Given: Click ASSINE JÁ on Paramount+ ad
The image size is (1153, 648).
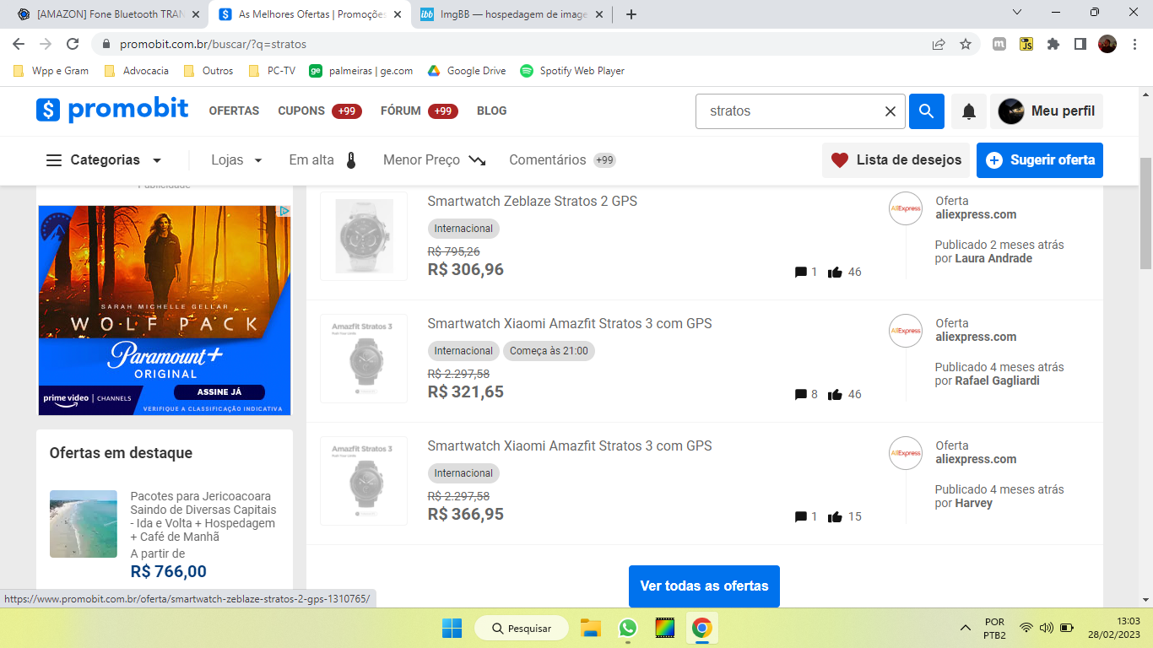Looking at the screenshot, I should pos(219,392).
